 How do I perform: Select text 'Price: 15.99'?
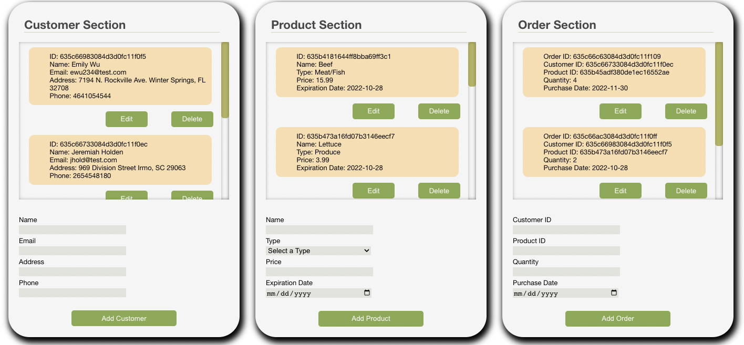315,80
